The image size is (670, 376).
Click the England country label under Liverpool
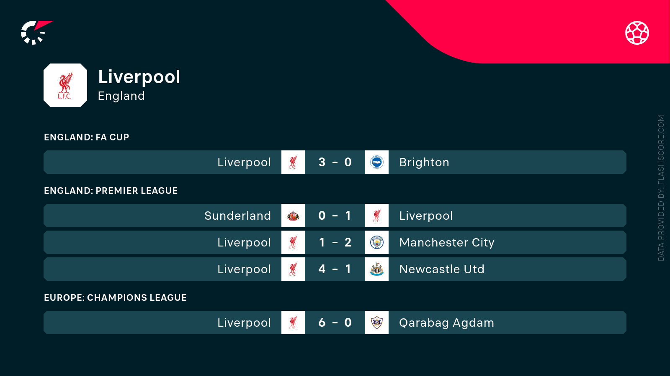(x=121, y=96)
